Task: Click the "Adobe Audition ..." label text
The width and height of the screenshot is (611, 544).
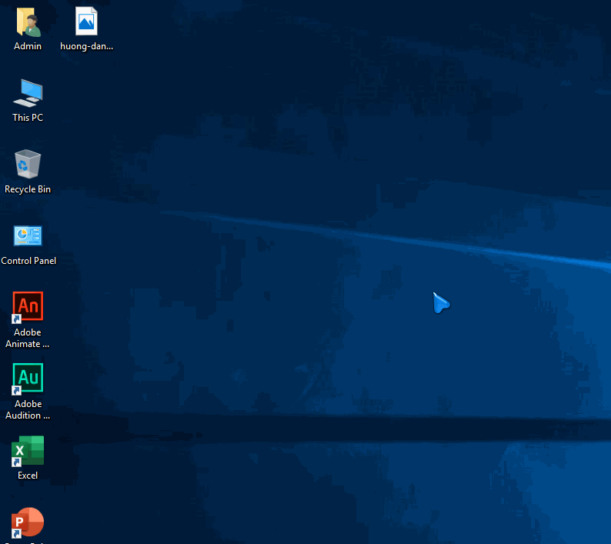Action: pyautogui.click(x=28, y=410)
